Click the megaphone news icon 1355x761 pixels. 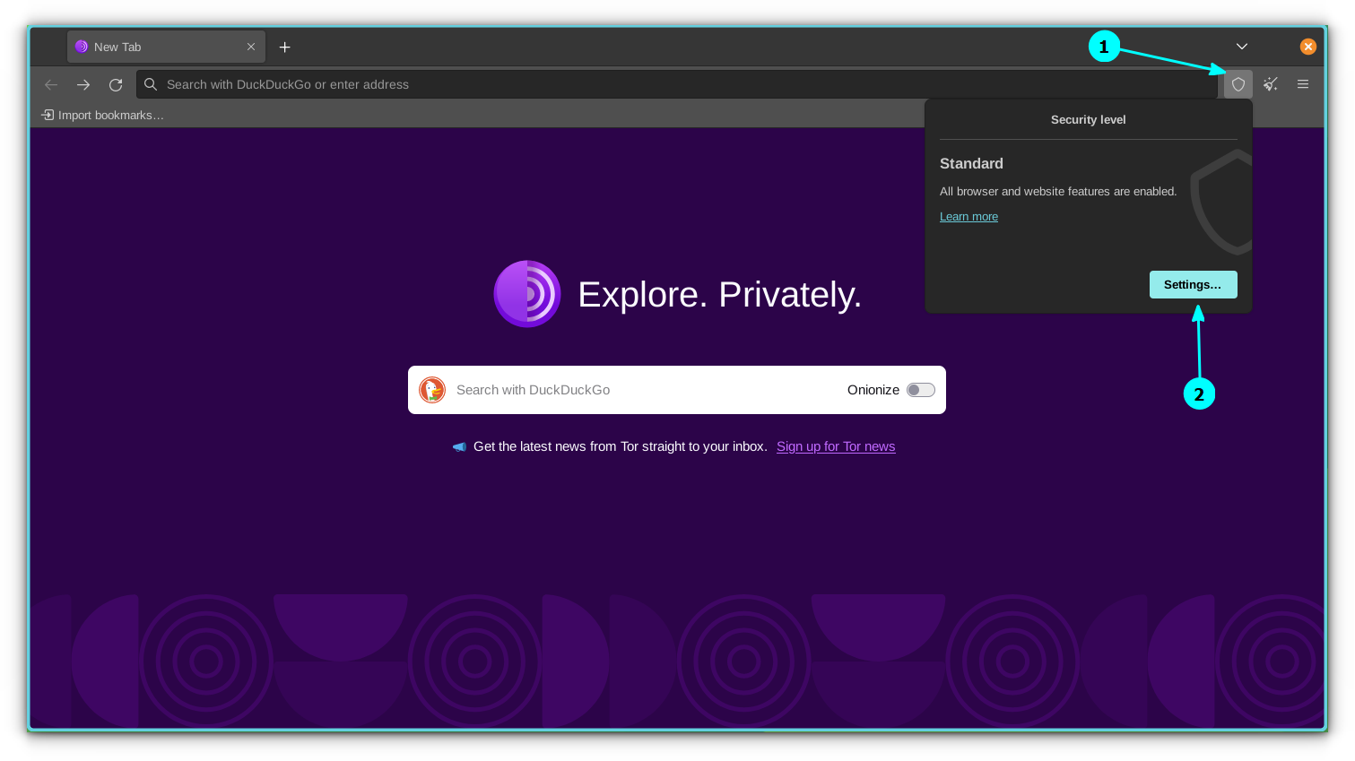tap(459, 446)
